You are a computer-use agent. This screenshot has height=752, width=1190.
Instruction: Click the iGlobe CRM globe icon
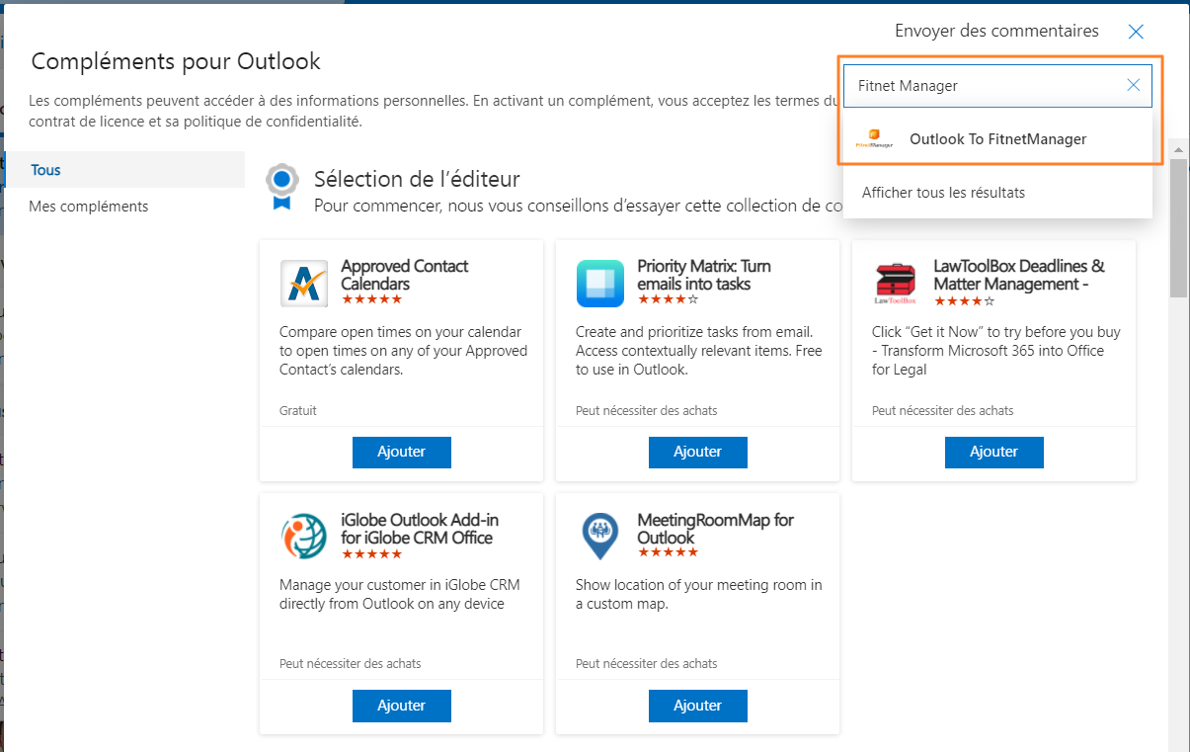[x=304, y=538]
